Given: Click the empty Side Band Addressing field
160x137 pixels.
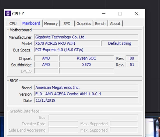Looking at the screenshot, I should click(x=63, y=130).
